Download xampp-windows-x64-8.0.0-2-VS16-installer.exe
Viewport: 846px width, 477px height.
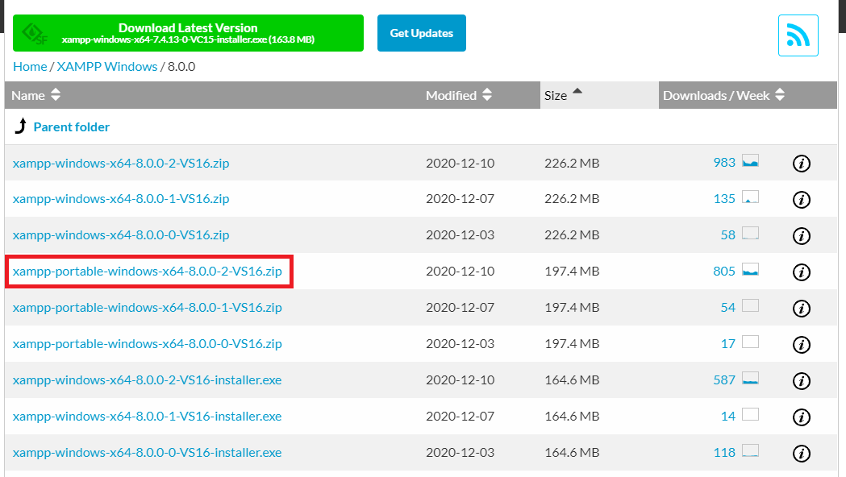click(x=147, y=380)
